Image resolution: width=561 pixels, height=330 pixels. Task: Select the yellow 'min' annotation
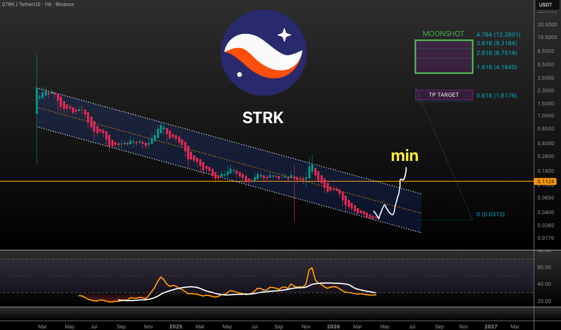[404, 155]
